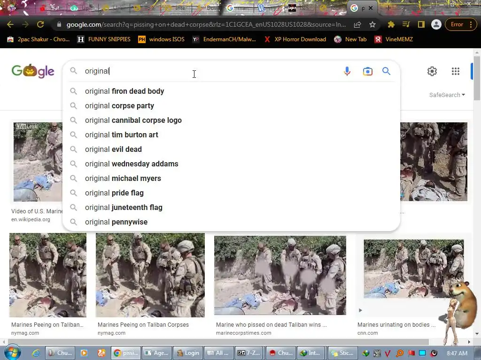Bookmark this page with the star icon
The image size is (481, 360).
[372, 24]
